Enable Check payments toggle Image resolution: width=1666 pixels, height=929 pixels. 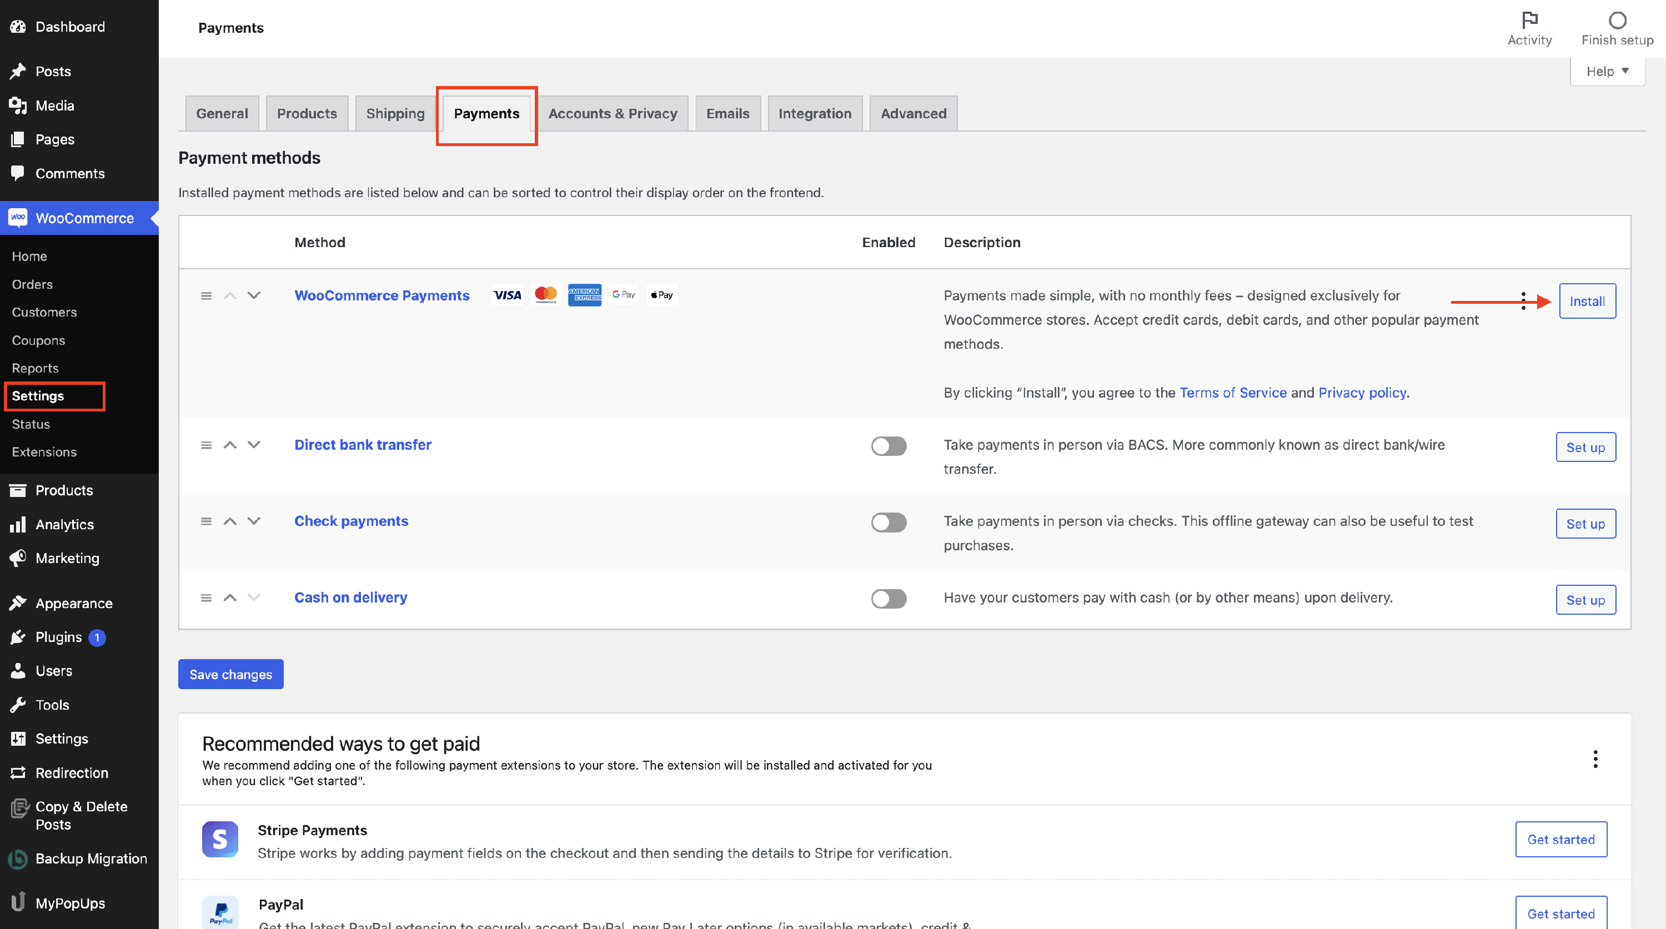tap(888, 522)
